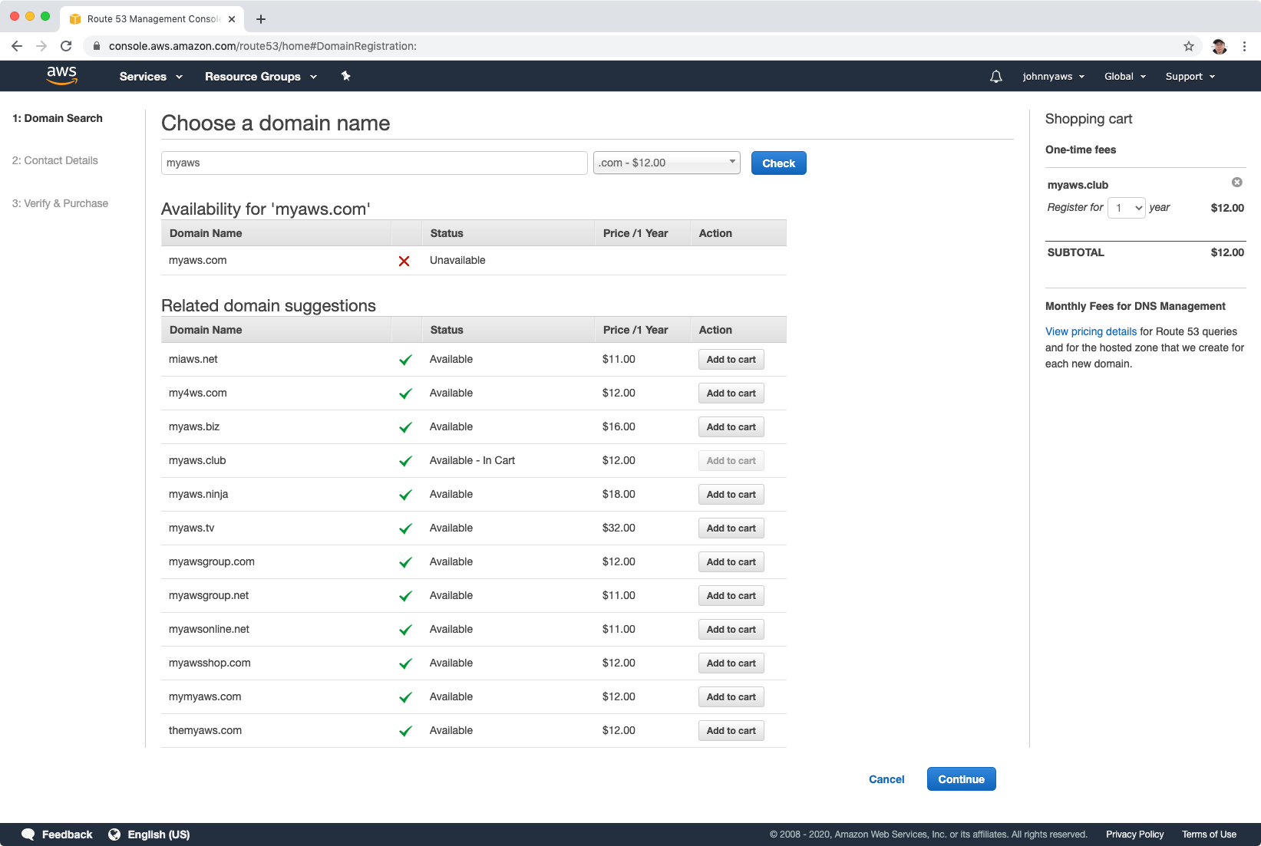Image resolution: width=1261 pixels, height=846 pixels.
Task: Open the Support dropdown
Action: coord(1190,77)
